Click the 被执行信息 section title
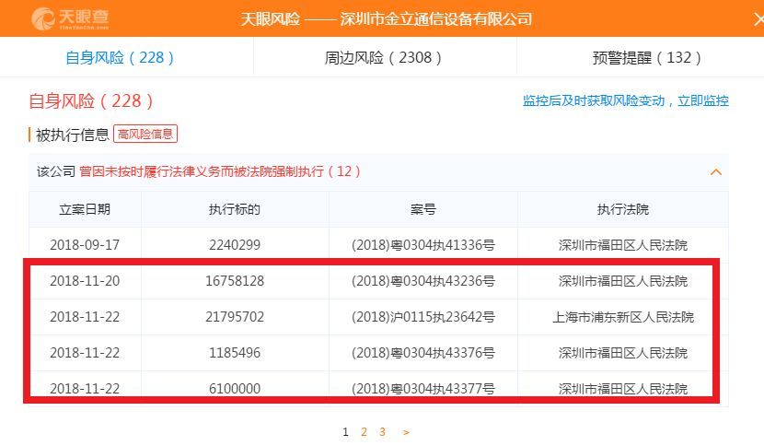 pos(72,135)
